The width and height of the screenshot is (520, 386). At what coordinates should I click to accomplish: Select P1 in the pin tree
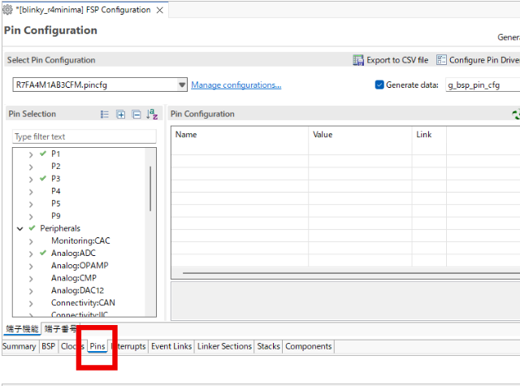click(56, 154)
